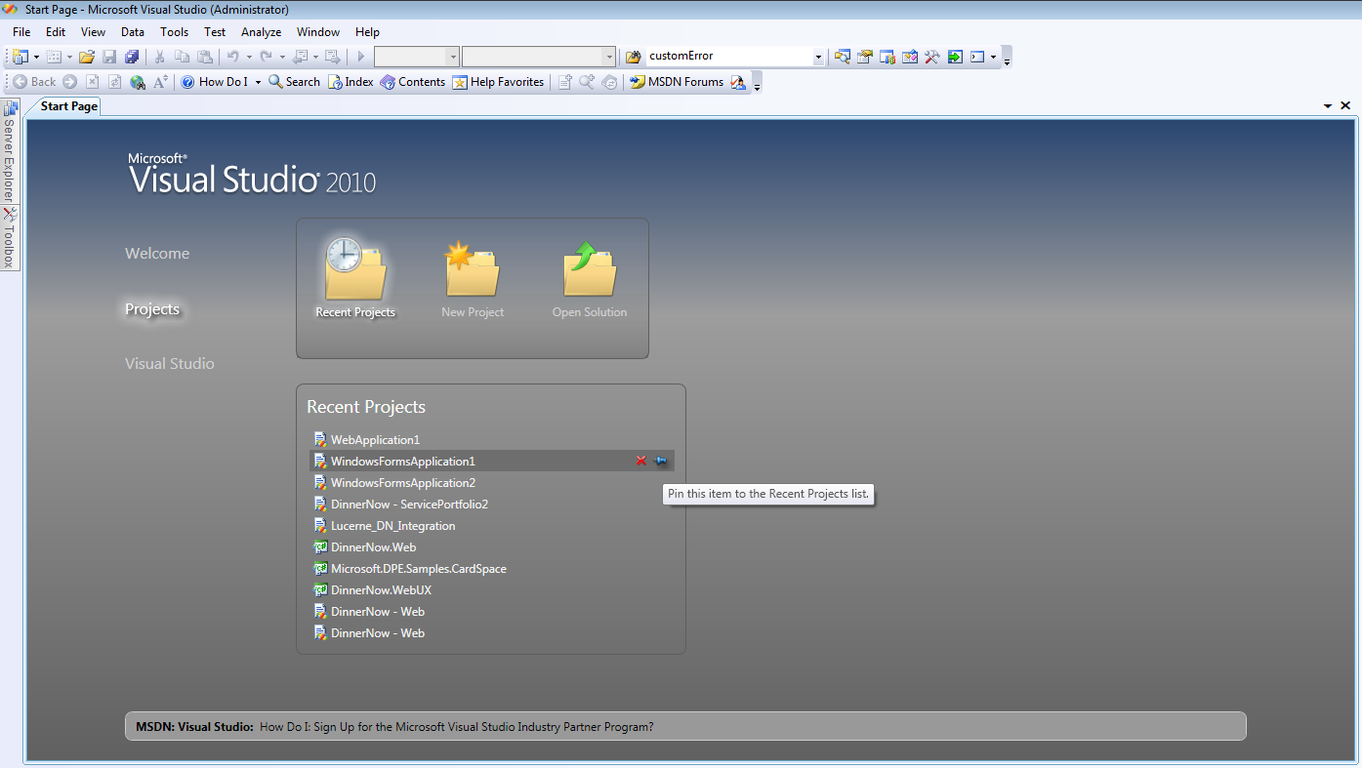Click the Welcome section link
1362x768 pixels.
tap(157, 254)
